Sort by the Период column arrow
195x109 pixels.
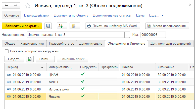tap(42, 67)
